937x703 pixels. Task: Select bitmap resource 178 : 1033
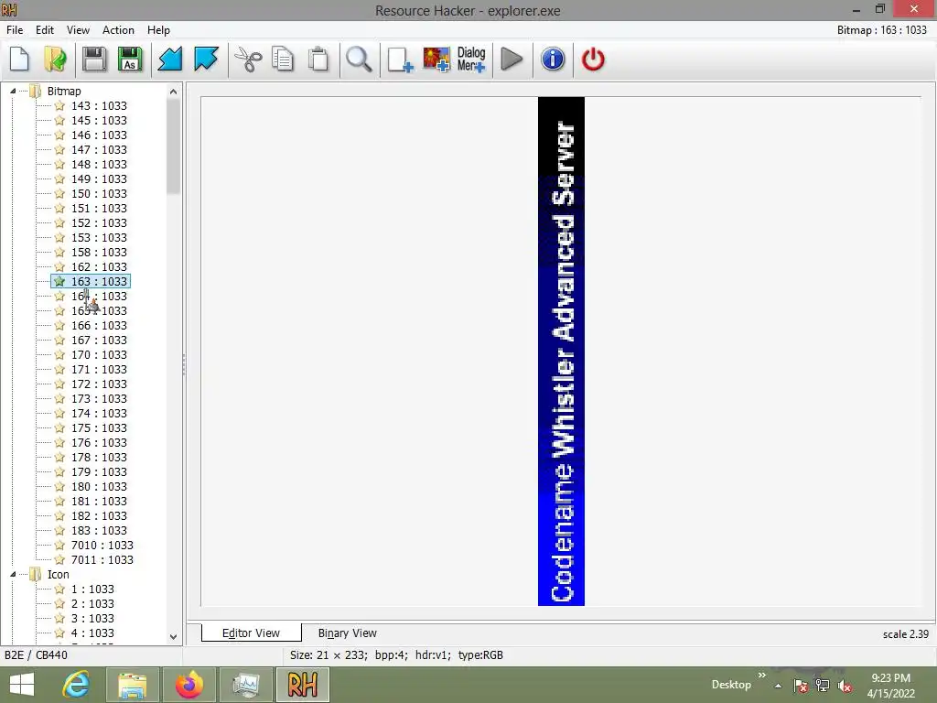pyautogui.click(x=99, y=458)
